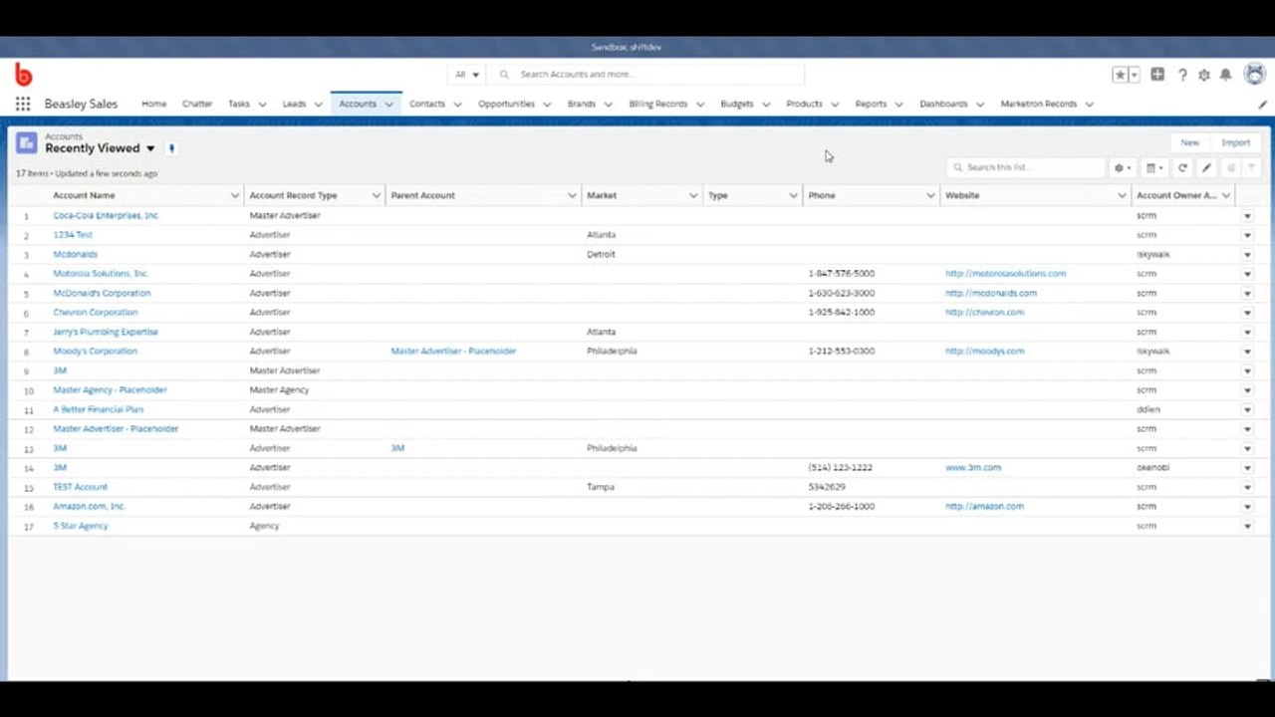
Task: Select the phone number 5342629
Action: [827, 487]
